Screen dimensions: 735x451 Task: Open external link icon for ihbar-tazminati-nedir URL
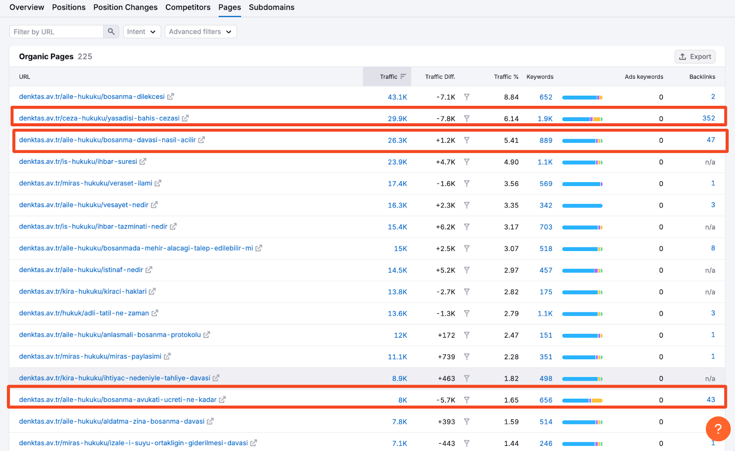click(173, 227)
